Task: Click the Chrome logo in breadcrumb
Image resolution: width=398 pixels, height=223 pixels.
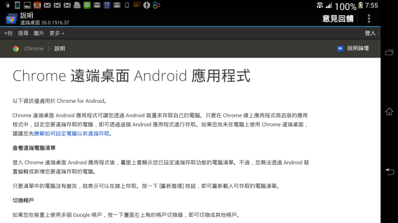Action: click(16, 48)
